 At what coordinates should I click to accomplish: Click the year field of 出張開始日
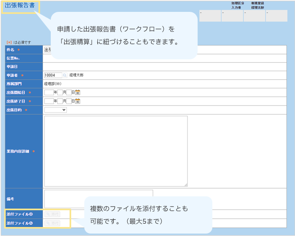(49, 92)
